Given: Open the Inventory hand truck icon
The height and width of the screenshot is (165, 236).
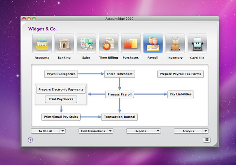Looking at the screenshot, I should point(175,44).
